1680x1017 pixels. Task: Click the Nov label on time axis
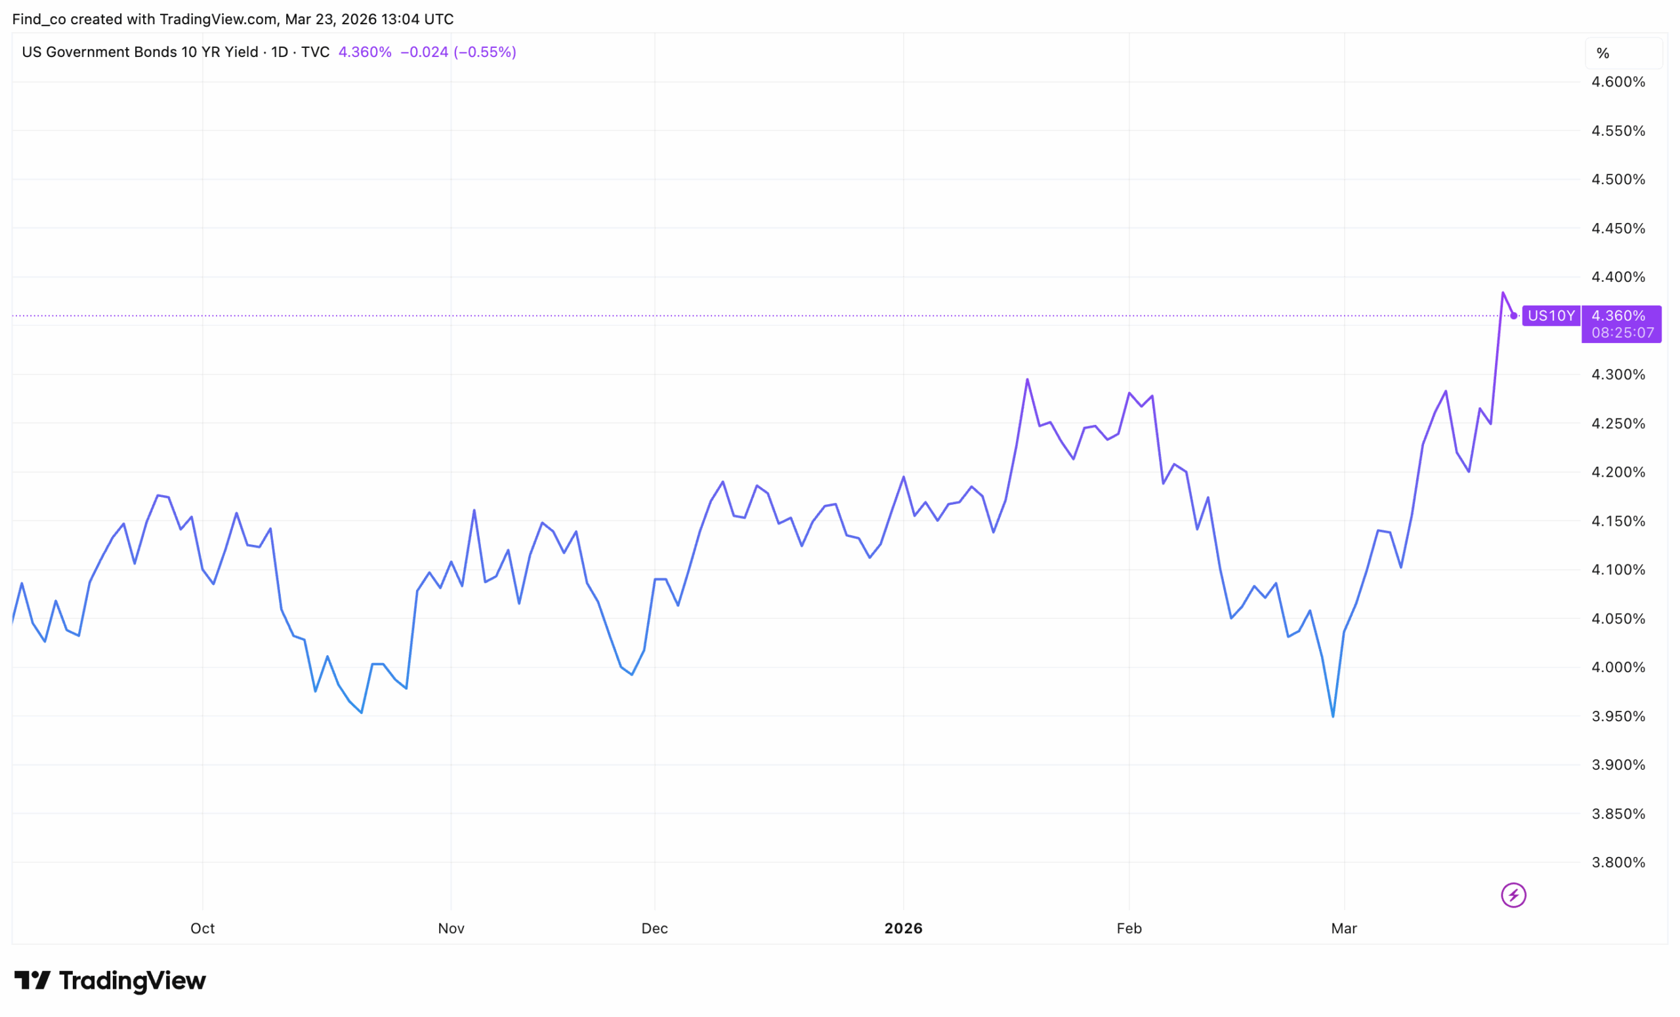pos(451,928)
